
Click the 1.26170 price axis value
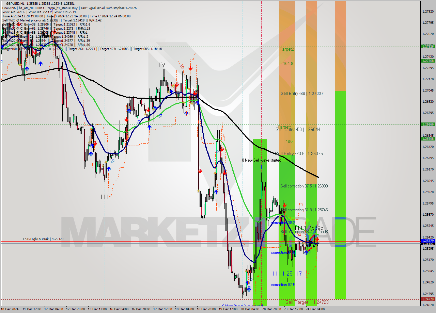[427, 169]
